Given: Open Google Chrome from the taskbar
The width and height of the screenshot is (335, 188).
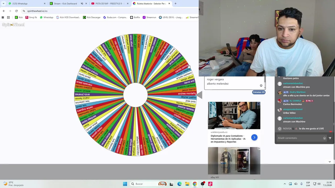Looking at the screenshot, I should [x=195, y=184].
